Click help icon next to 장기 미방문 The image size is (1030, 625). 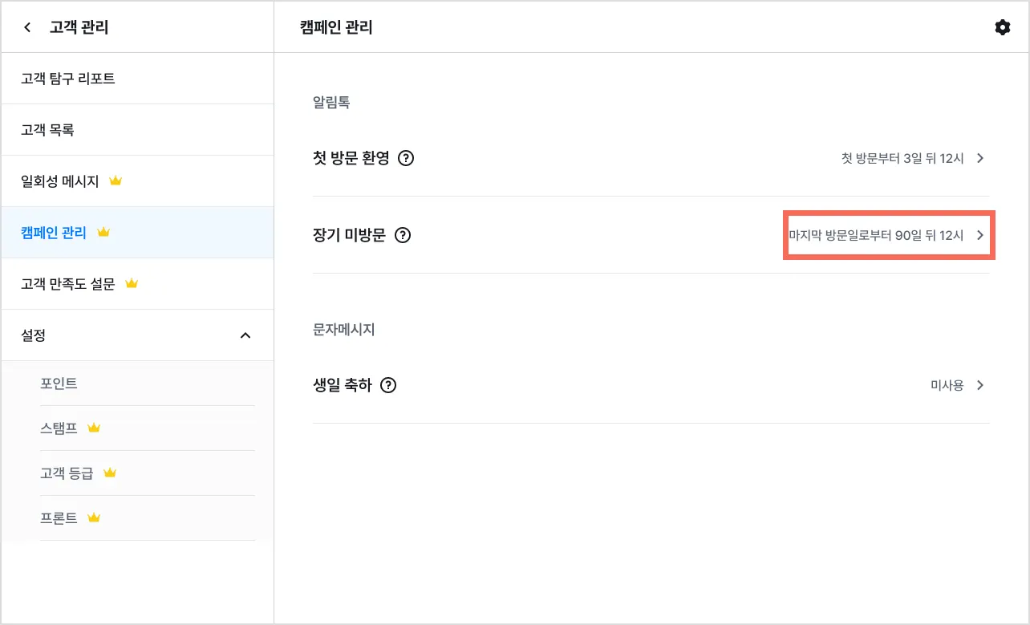(x=403, y=235)
